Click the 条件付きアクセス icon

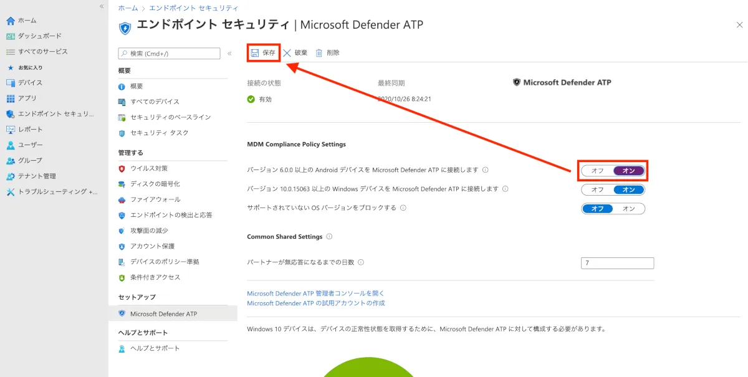point(122,277)
